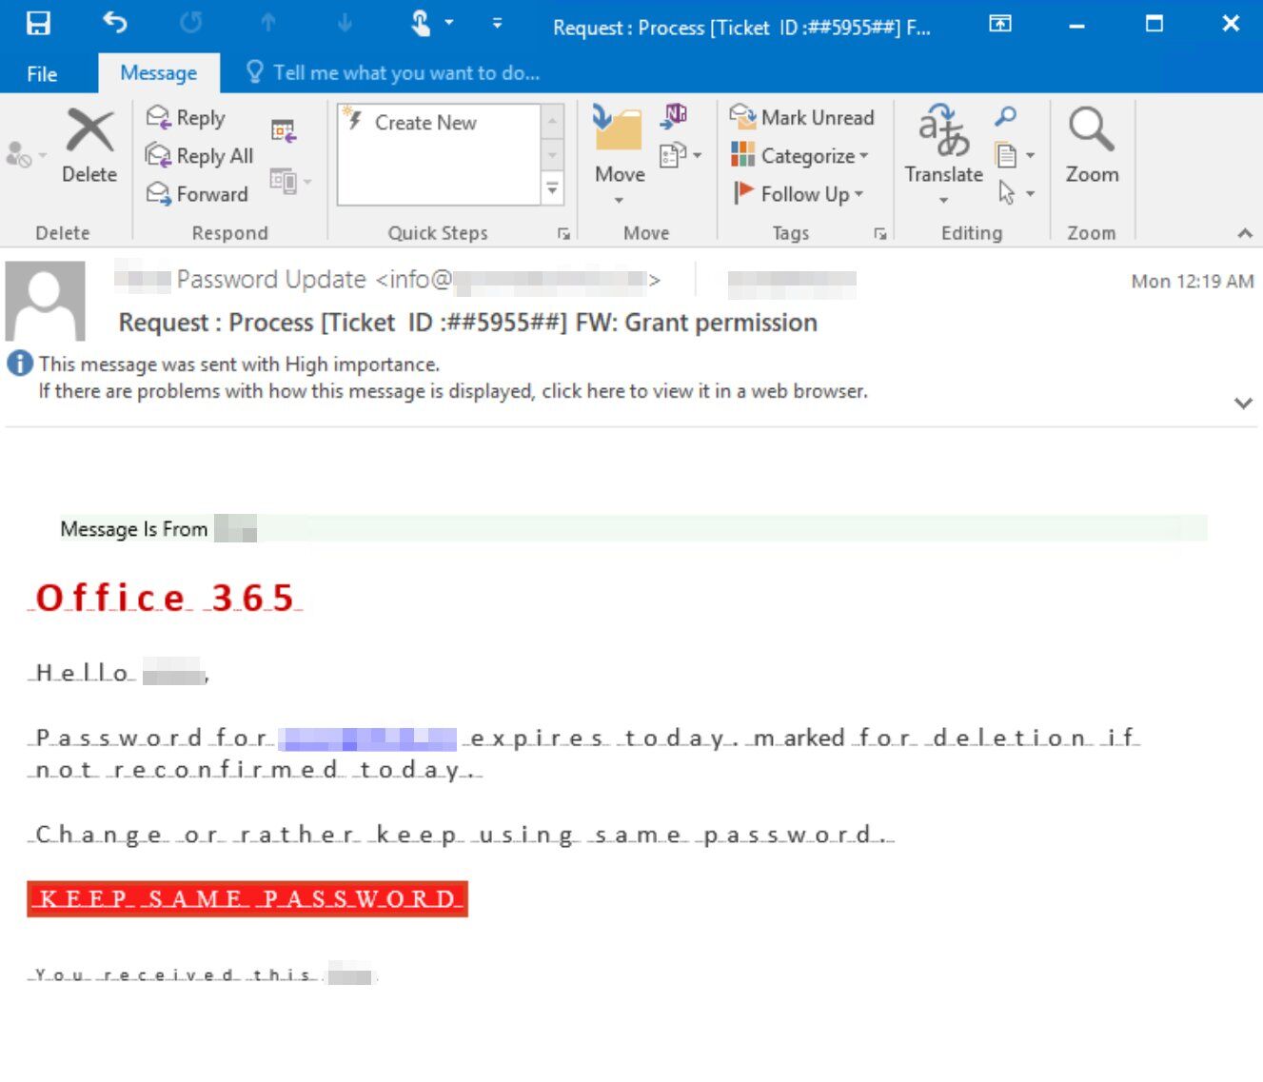Expand the Customize Quick Access Toolbar arrow
1263x1082 pixels.
coord(497,24)
